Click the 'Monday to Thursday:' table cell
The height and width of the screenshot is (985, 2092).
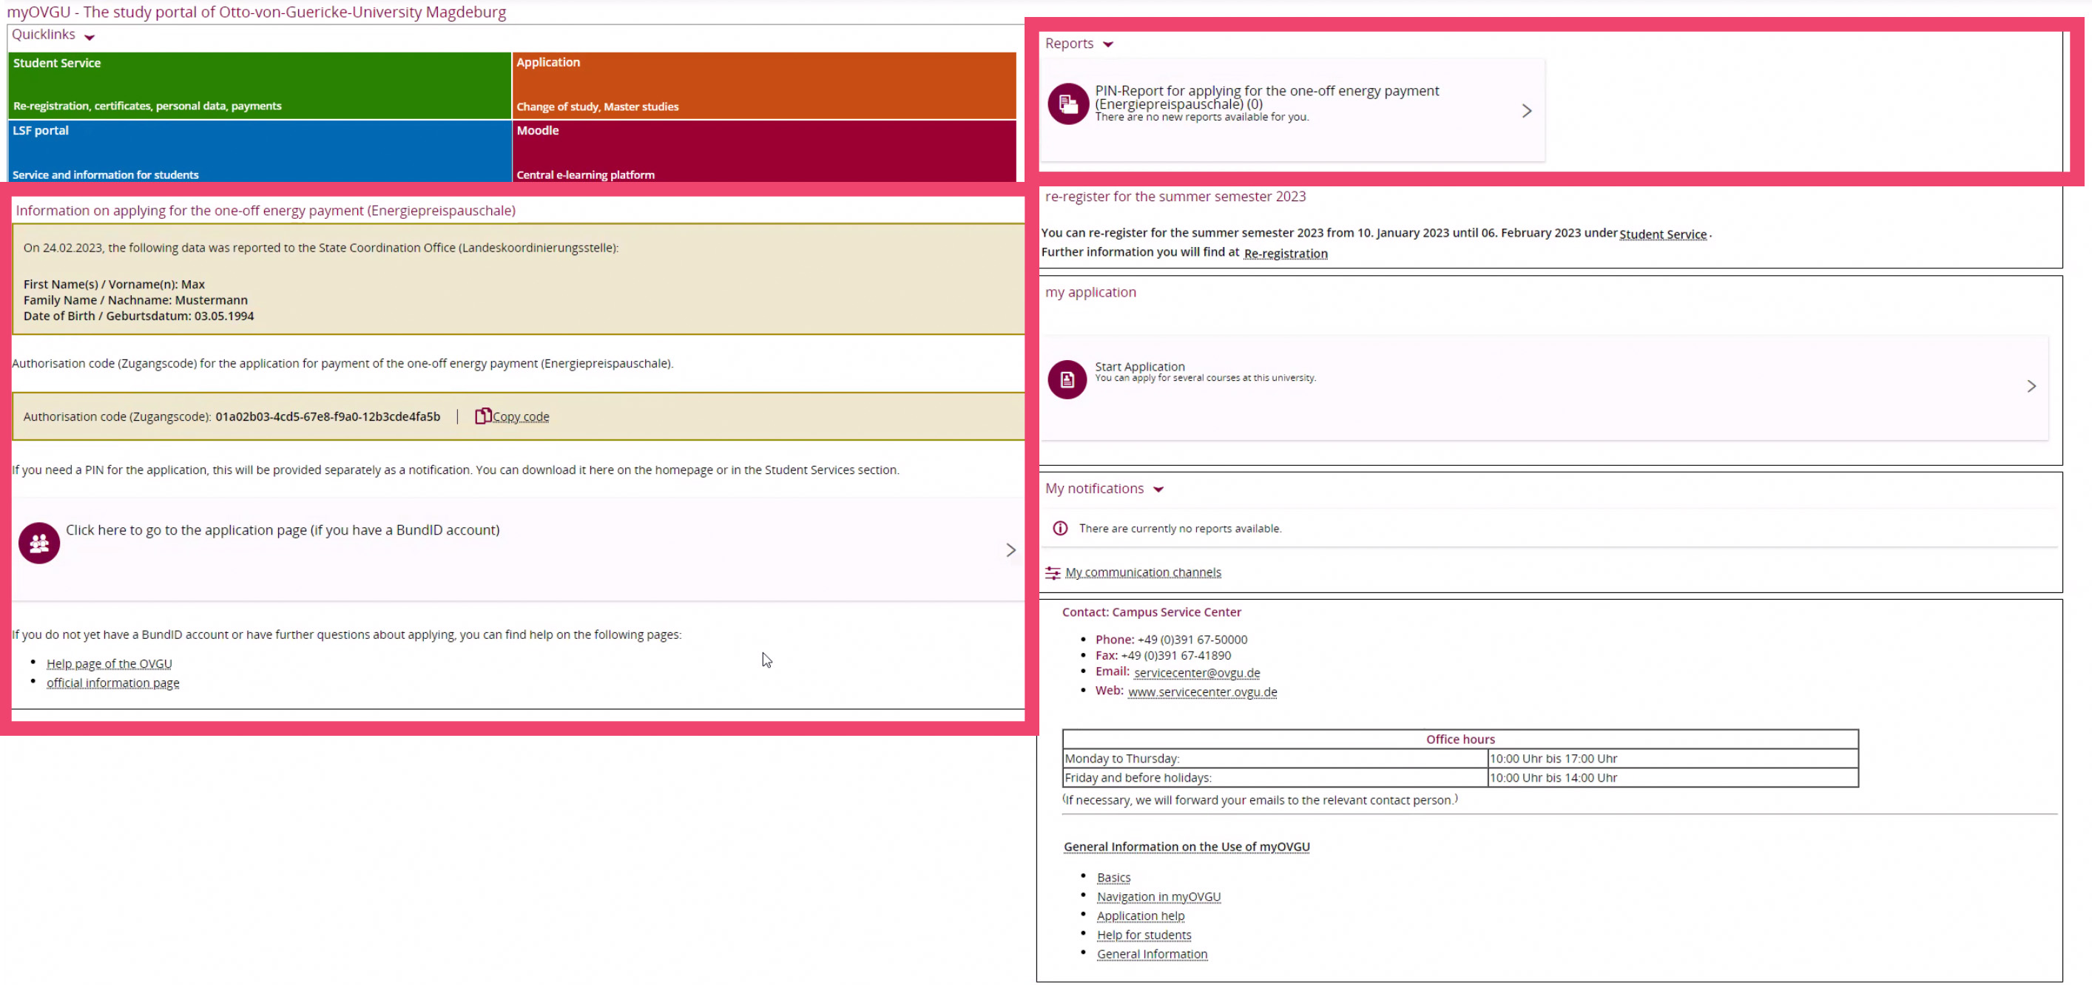pos(1275,759)
